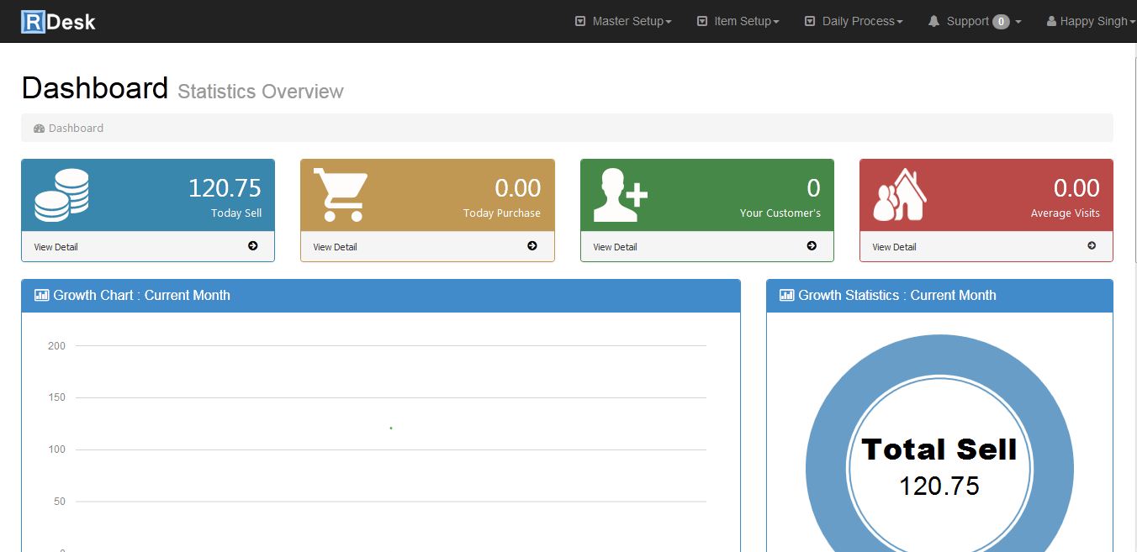Image resolution: width=1137 pixels, height=552 pixels.
Task: Open View Detail for Your Customer's
Action: [x=616, y=247]
